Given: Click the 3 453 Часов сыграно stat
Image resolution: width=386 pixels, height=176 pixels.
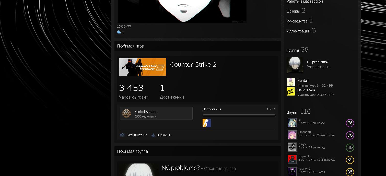Looking at the screenshot, I should click(x=134, y=91).
